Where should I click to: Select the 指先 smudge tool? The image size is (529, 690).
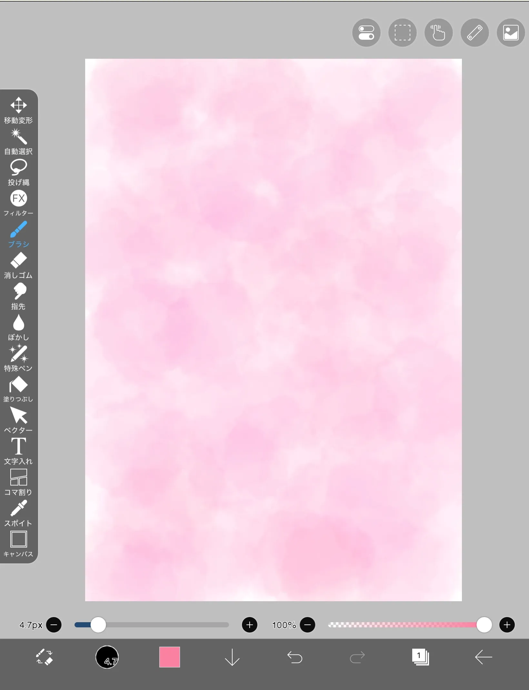coord(18,296)
